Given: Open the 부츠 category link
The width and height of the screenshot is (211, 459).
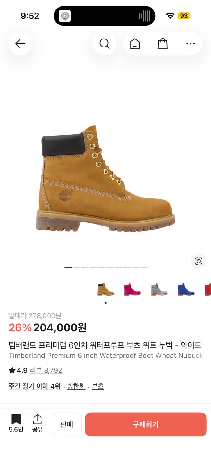Looking at the screenshot, I should click(98, 386).
